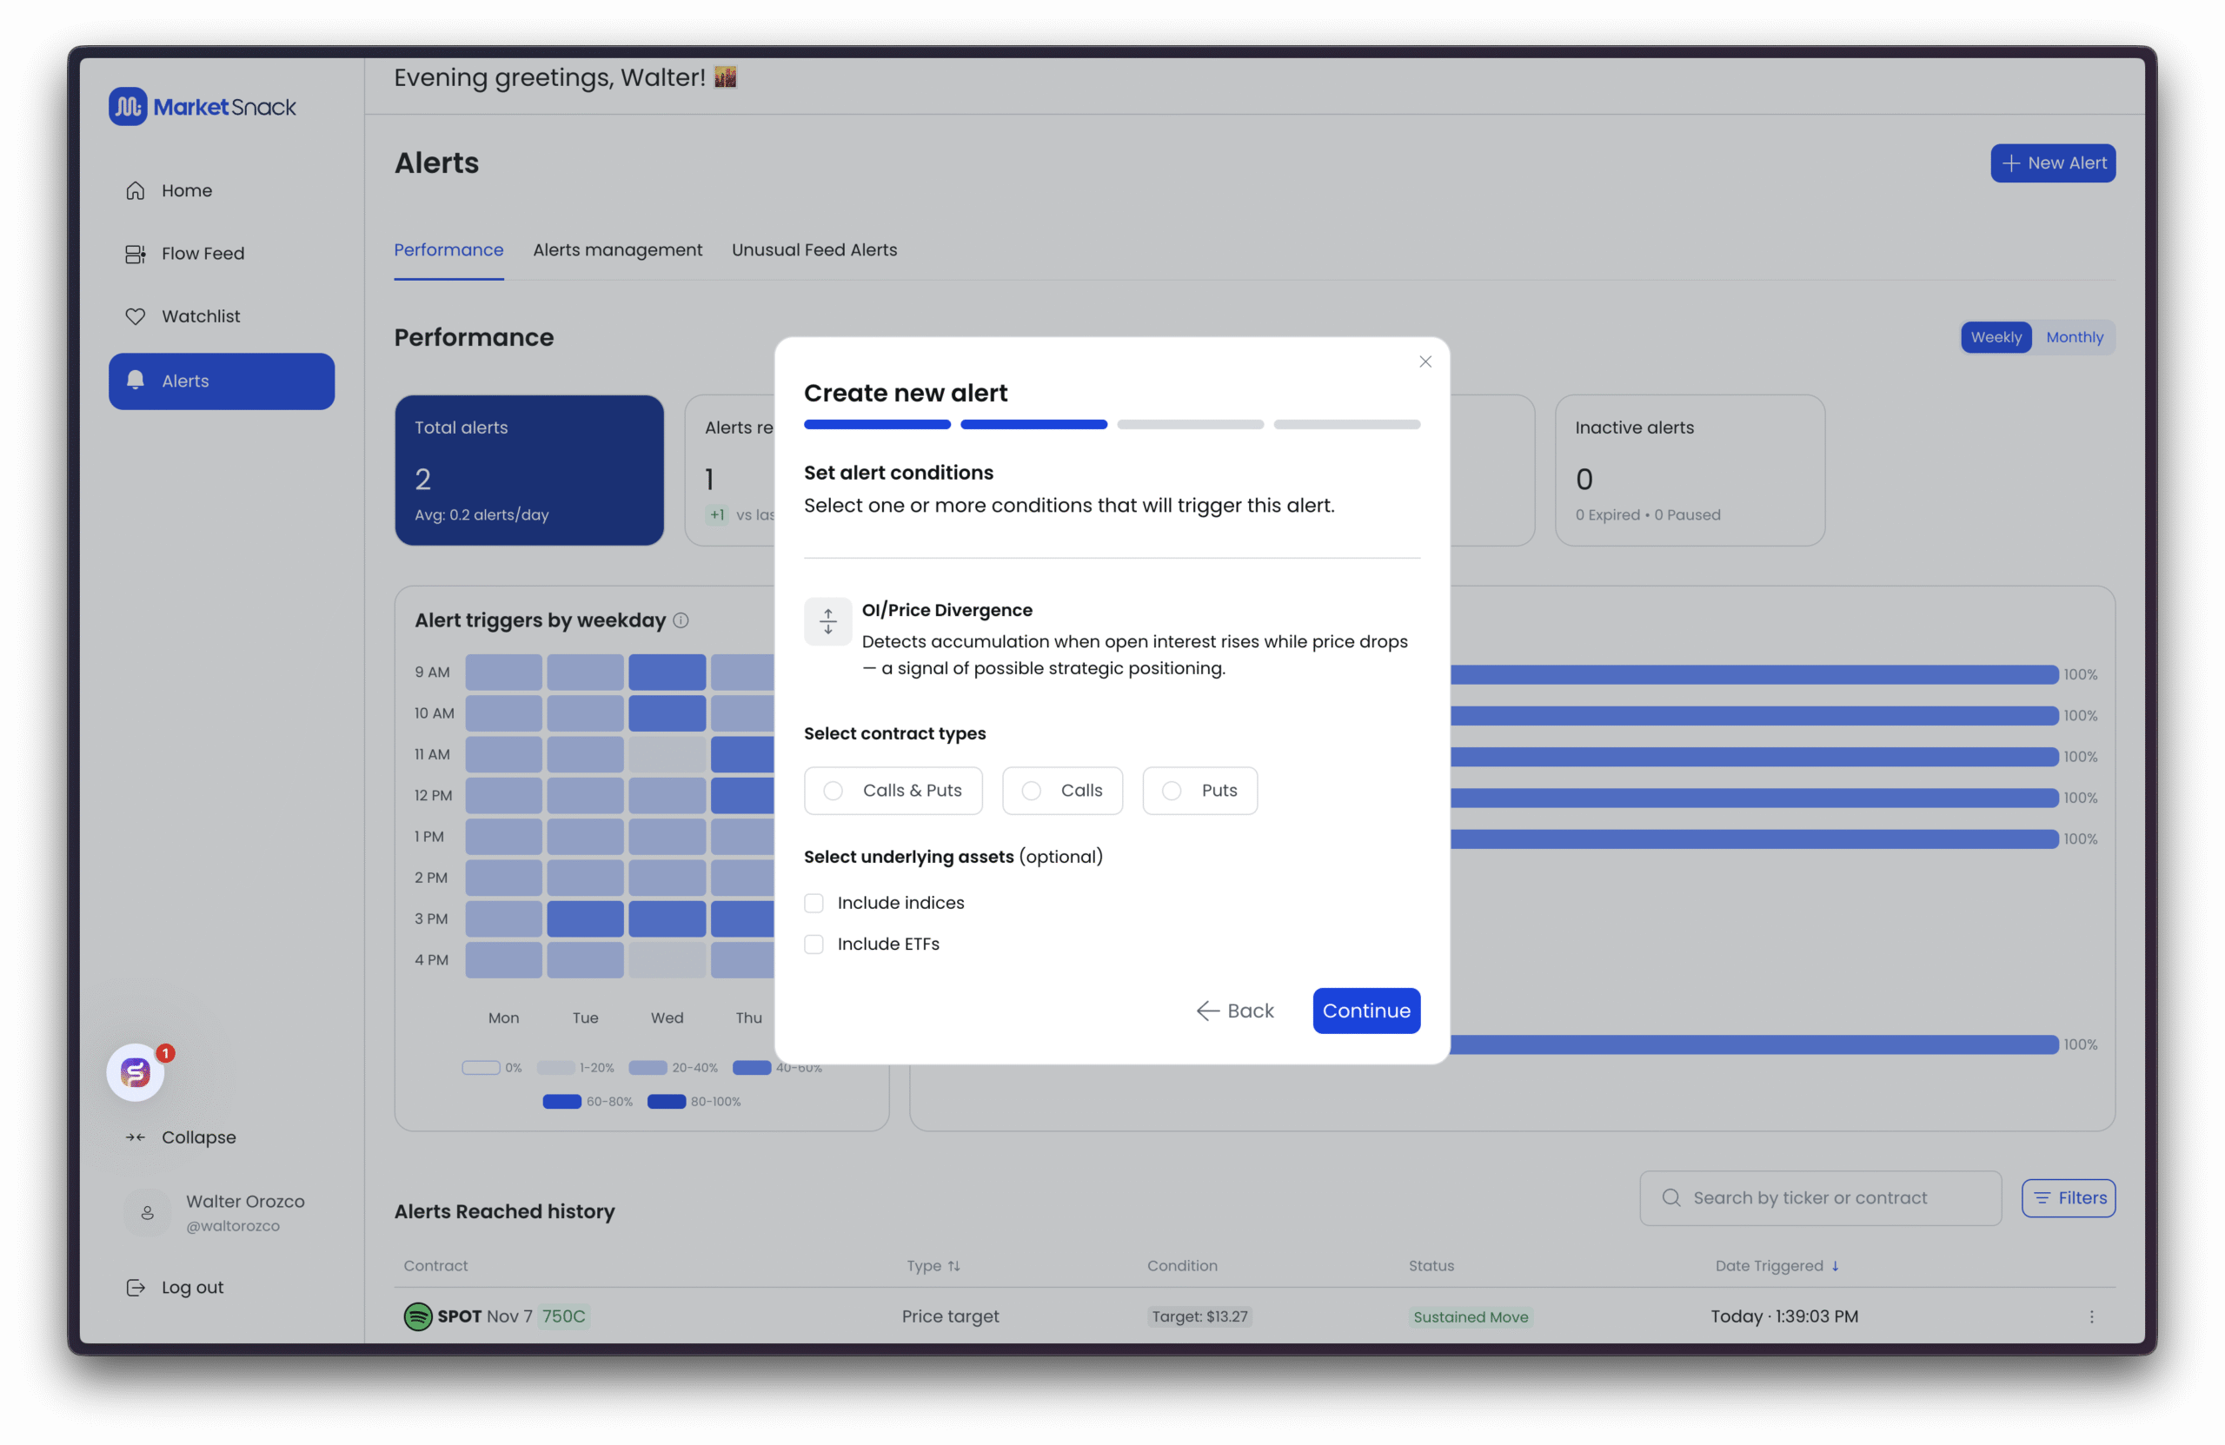Check the Include indices checkbox
This screenshot has height=1445, width=2225.
(814, 903)
